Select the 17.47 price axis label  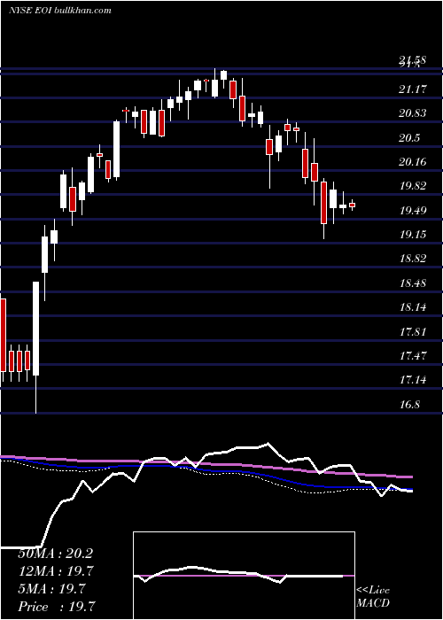click(x=413, y=356)
